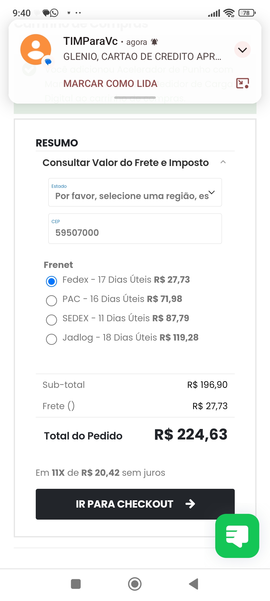Image resolution: width=270 pixels, height=601 pixels.
Task: Tap MARCAR COMO LIDA action
Action: [110, 84]
